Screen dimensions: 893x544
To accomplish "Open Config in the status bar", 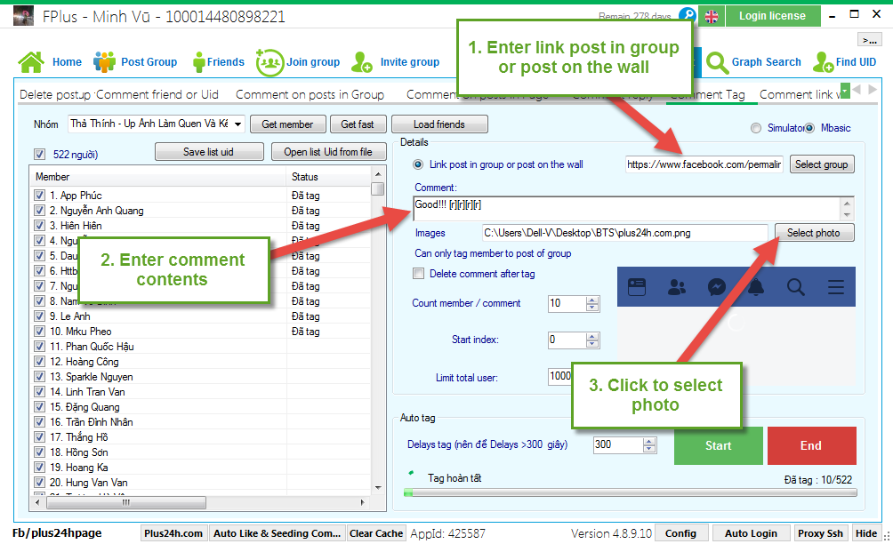I will pyautogui.click(x=680, y=533).
